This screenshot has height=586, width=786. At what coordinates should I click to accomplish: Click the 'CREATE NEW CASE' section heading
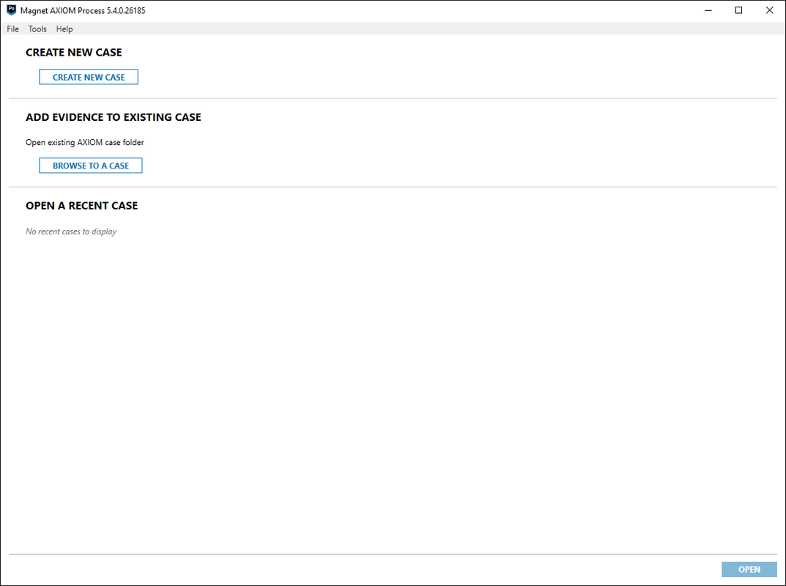click(74, 53)
